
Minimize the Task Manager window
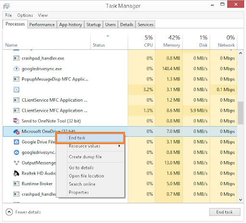click(212, 5)
